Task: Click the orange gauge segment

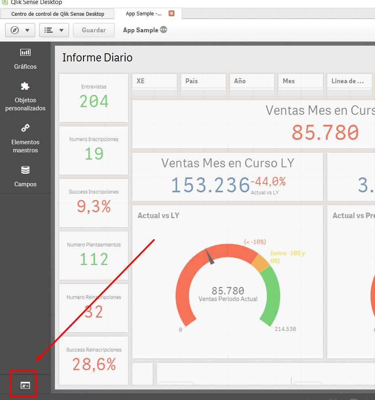Action: (260, 263)
